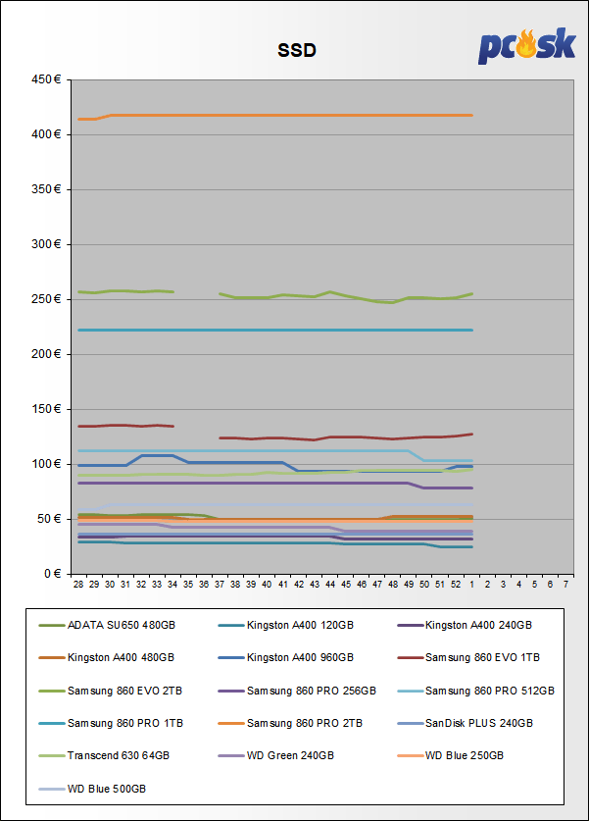Click the pc.sk logo
This screenshot has height=821, width=589.
coord(526,46)
